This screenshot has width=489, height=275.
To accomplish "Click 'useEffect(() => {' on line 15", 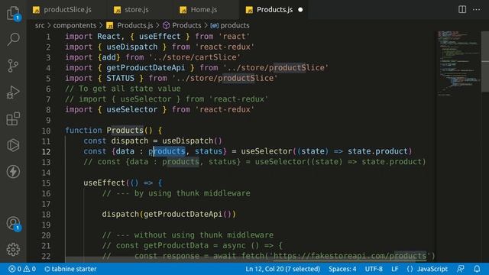I will (122, 183).
